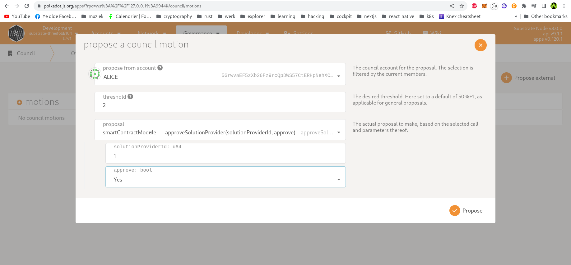Screen dimensions: 571x265
Task: Click the Propose external button
Action: pyautogui.click(x=528, y=78)
